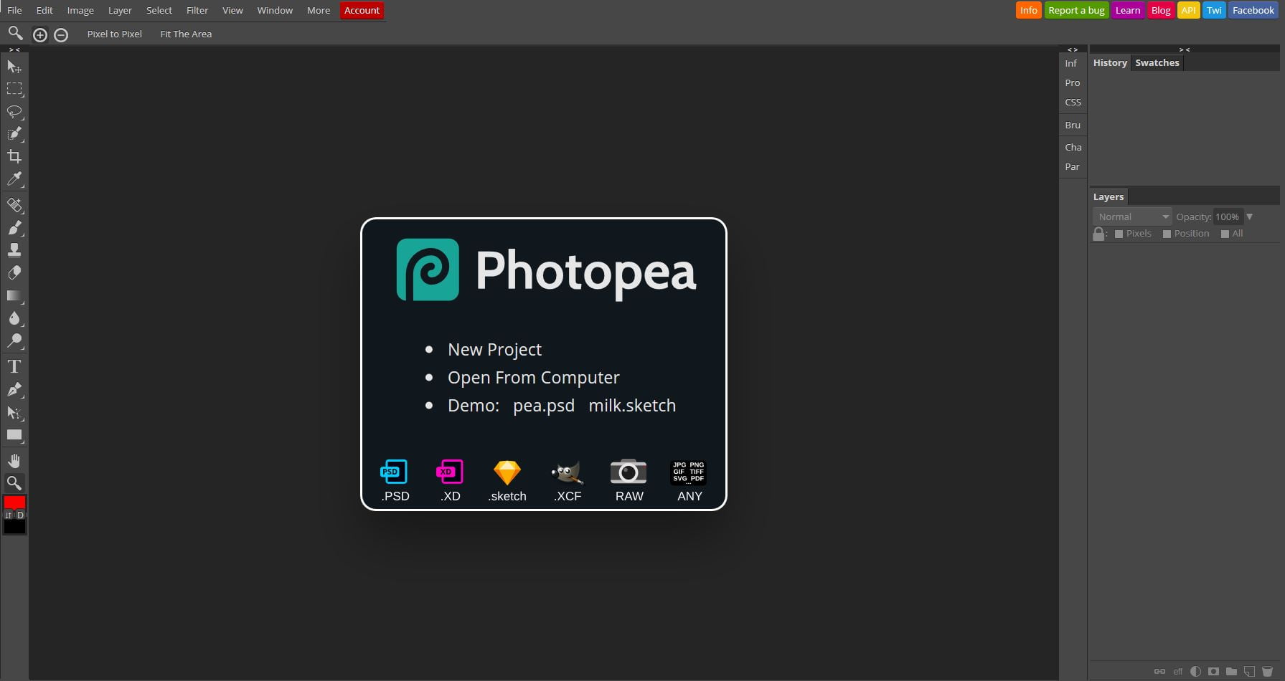Click the Zoom In plus icon
This screenshot has width=1285, height=681.
click(40, 34)
